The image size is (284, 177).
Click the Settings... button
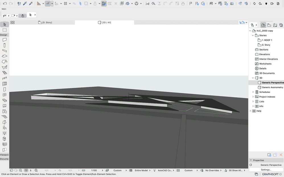[266, 170]
